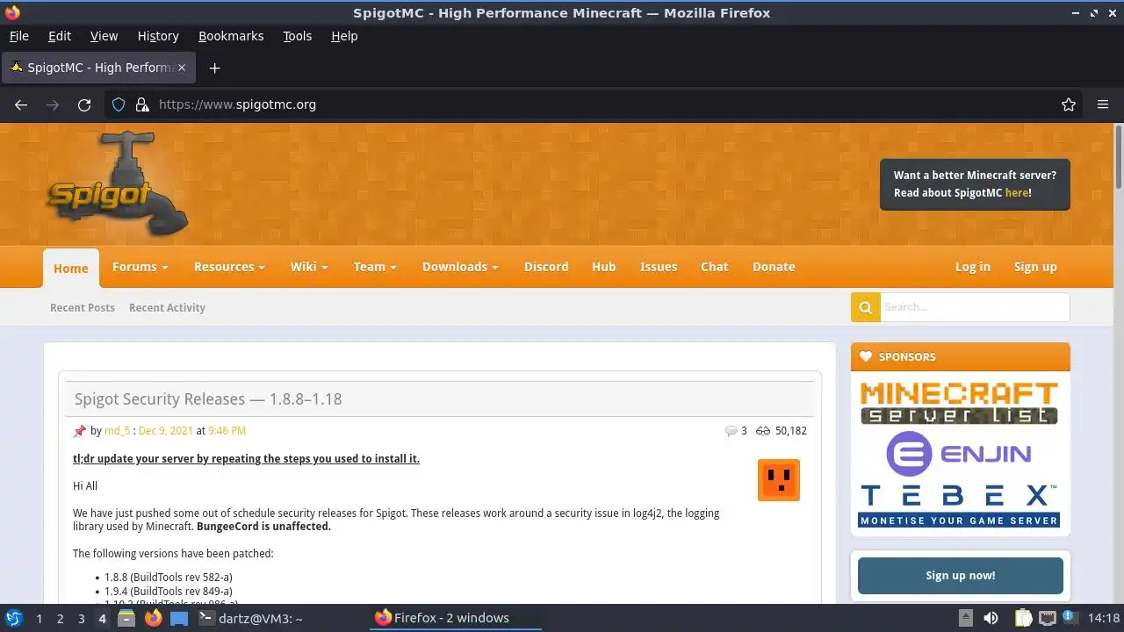Viewport: 1124px width, 632px height.
Task: Open the Enjin sponsor logo
Action: pos(959,454)
